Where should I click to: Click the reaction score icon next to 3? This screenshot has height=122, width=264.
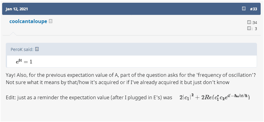[249, 29]
